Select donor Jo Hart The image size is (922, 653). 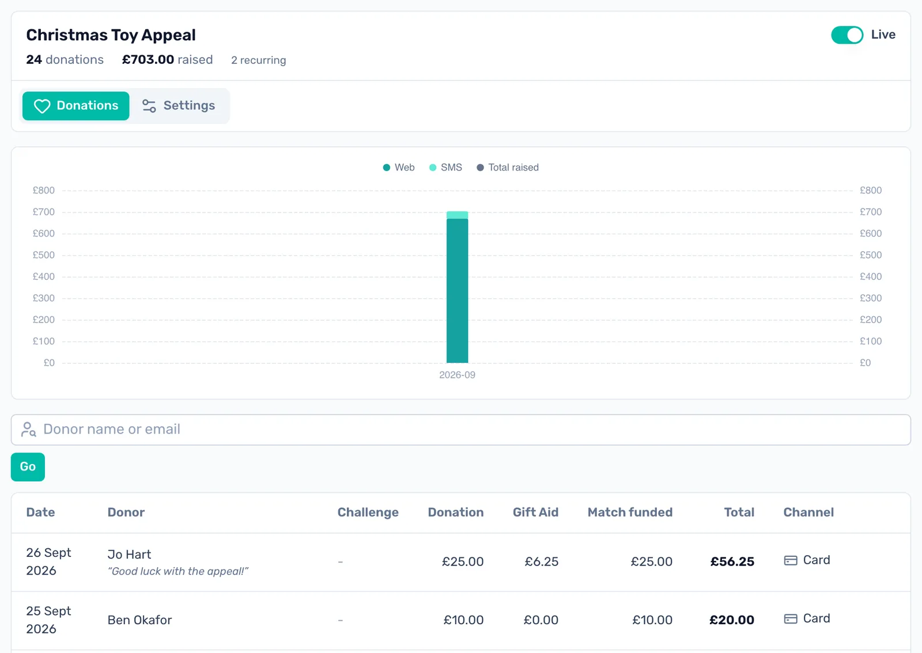[x=129, y=555]
